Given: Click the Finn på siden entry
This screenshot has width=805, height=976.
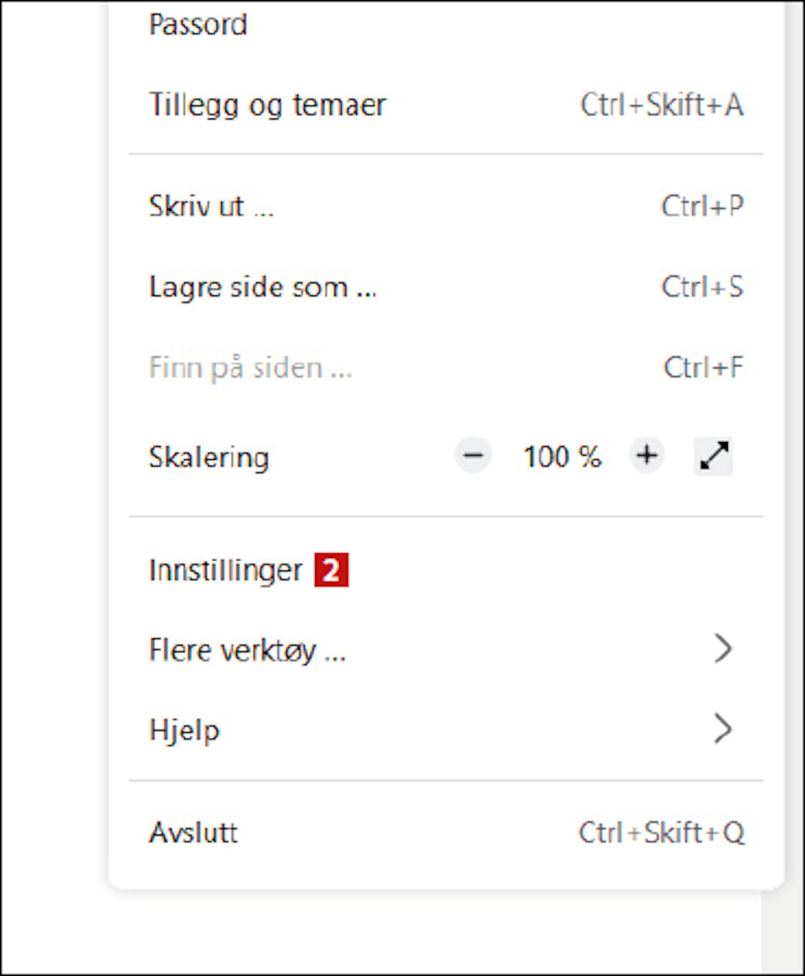Looking at the screenshot, I should (x=250, y=368).
